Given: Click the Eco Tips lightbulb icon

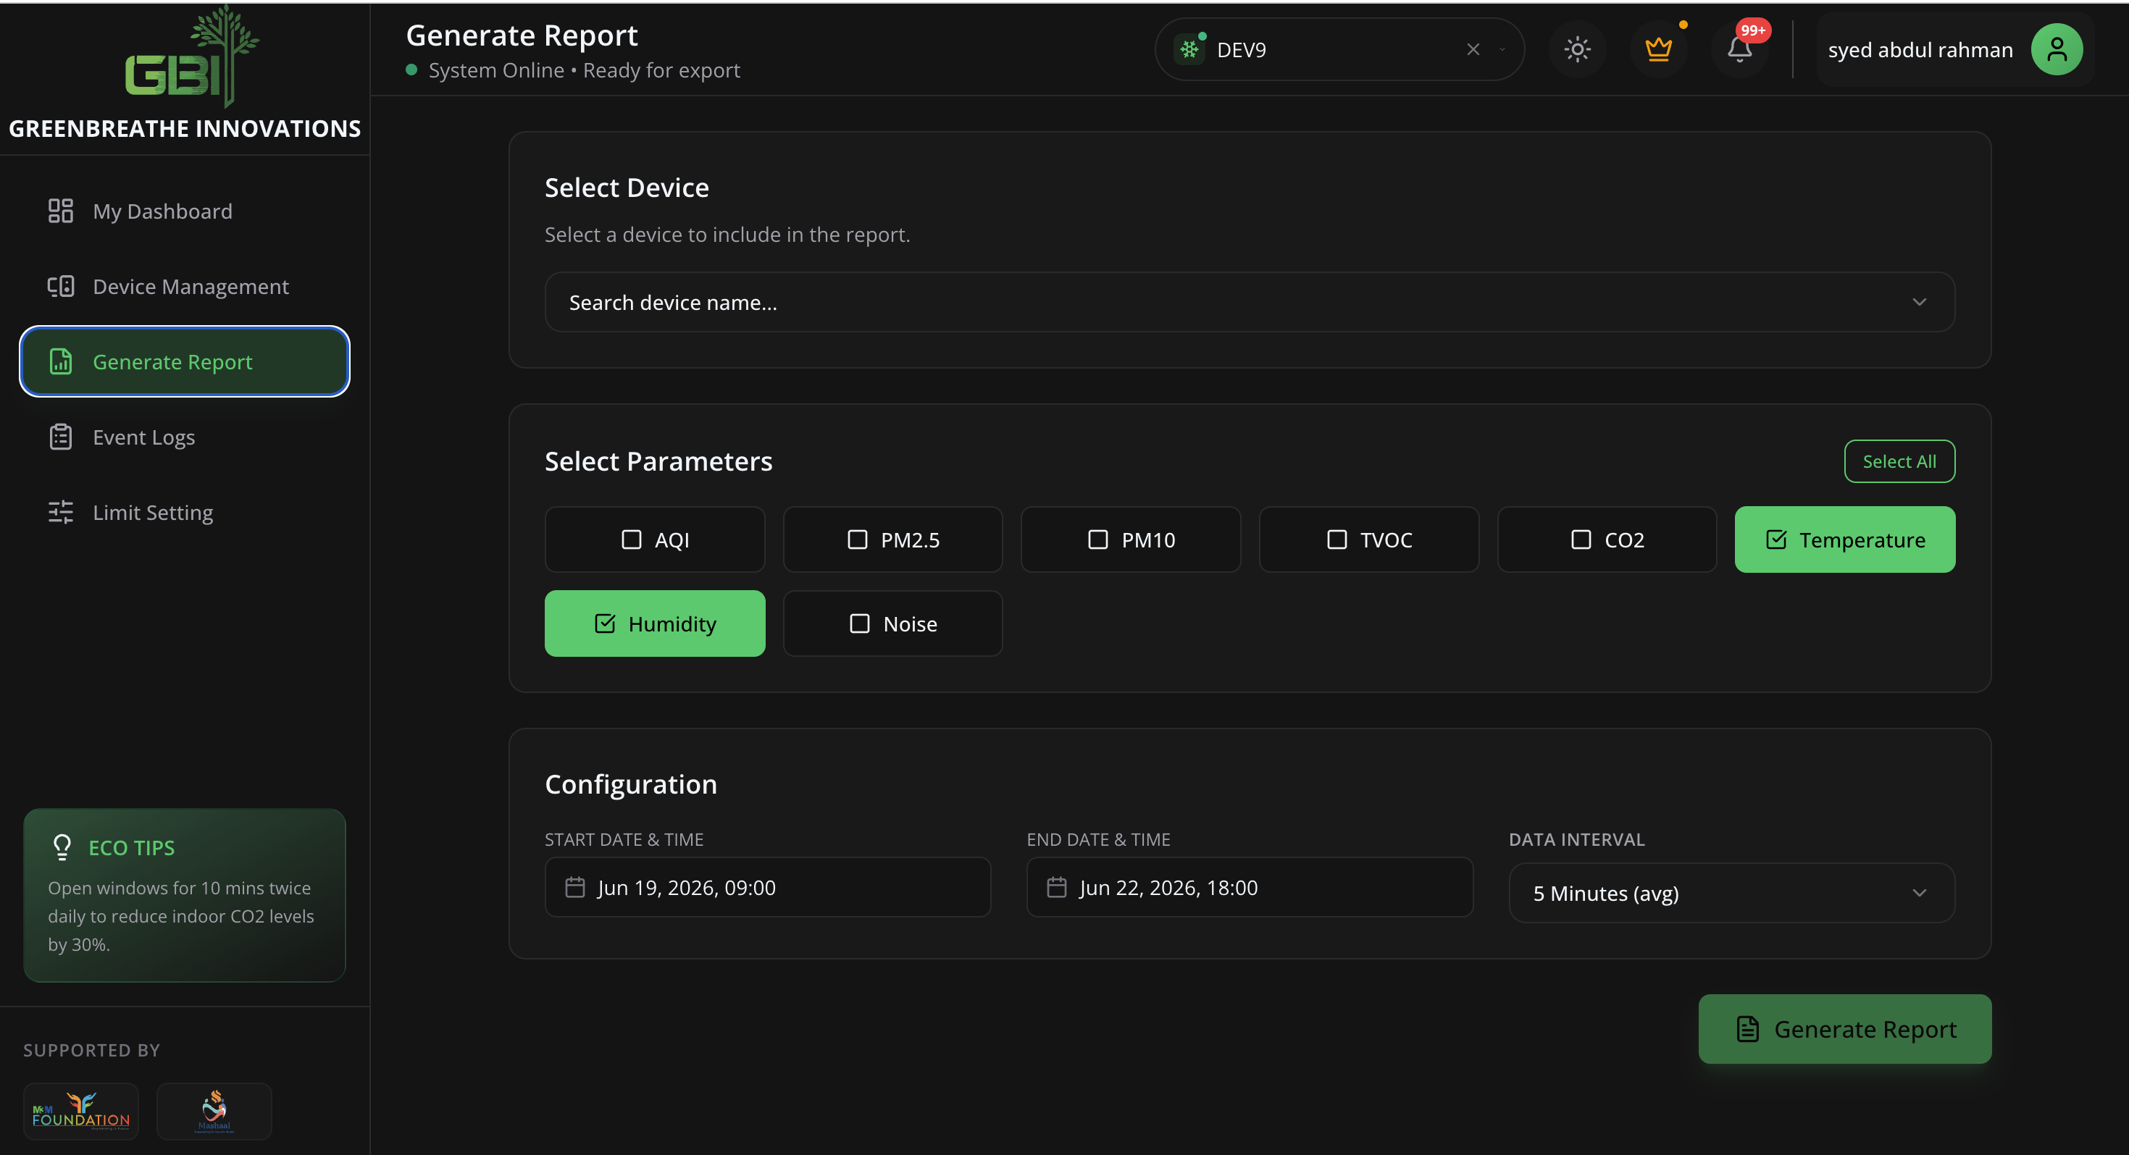Looking at the screenshot, I should [x=62, y=847].
